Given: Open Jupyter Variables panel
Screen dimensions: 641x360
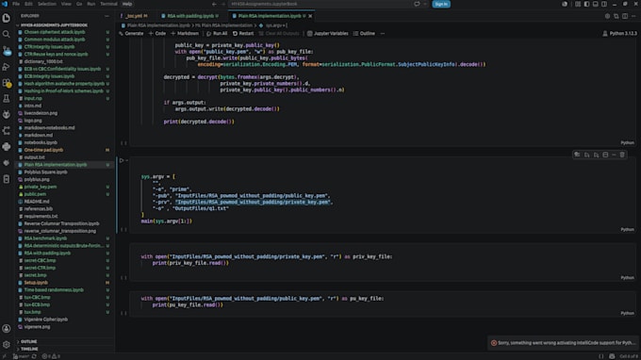Looking at the screenshot, I should coord(328,34).
